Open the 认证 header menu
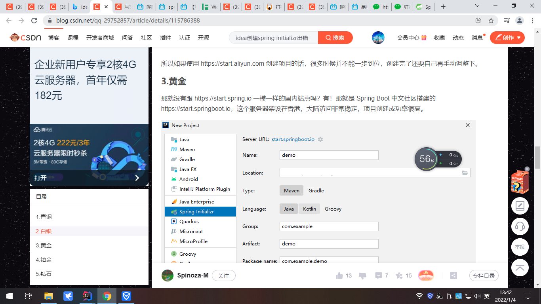The width and height of the screenshot is (541, 304). click(185, 38)
